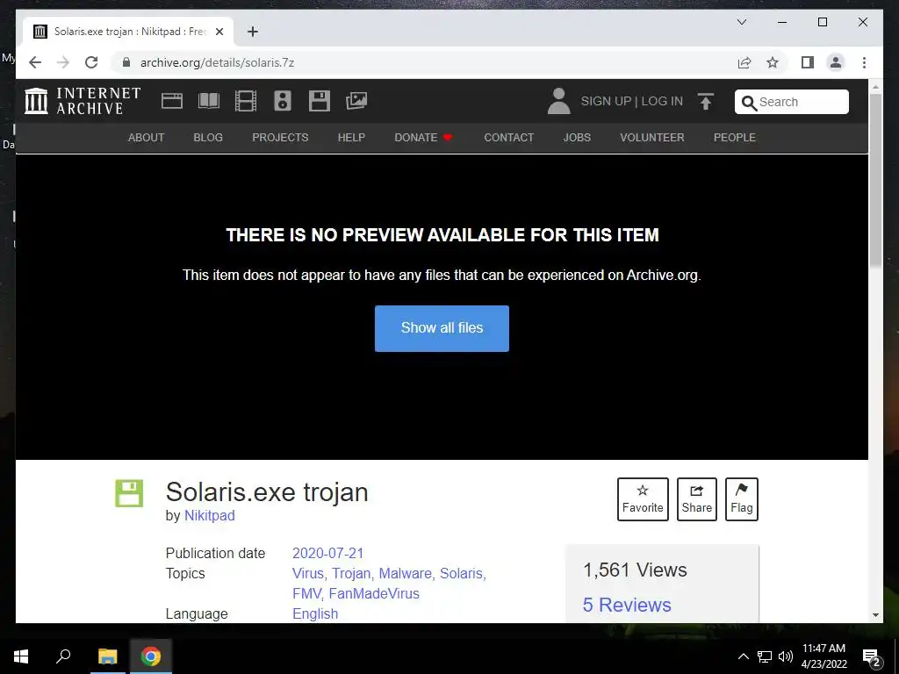Click the page scrollbar down arrow
This screenshot has height=674, width=899.
875,615
